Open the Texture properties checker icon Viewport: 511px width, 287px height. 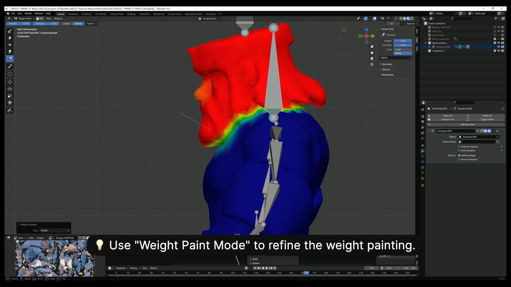click(x=422, y=185)
